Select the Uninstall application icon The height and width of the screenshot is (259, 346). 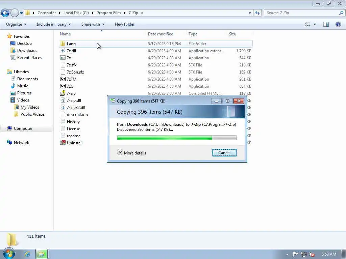pyautogui.click(x=63, y=143)
